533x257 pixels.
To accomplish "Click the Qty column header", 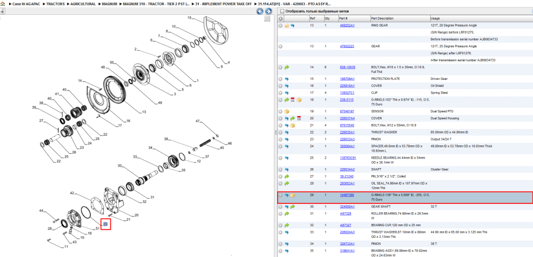I will tap(331, 18).
